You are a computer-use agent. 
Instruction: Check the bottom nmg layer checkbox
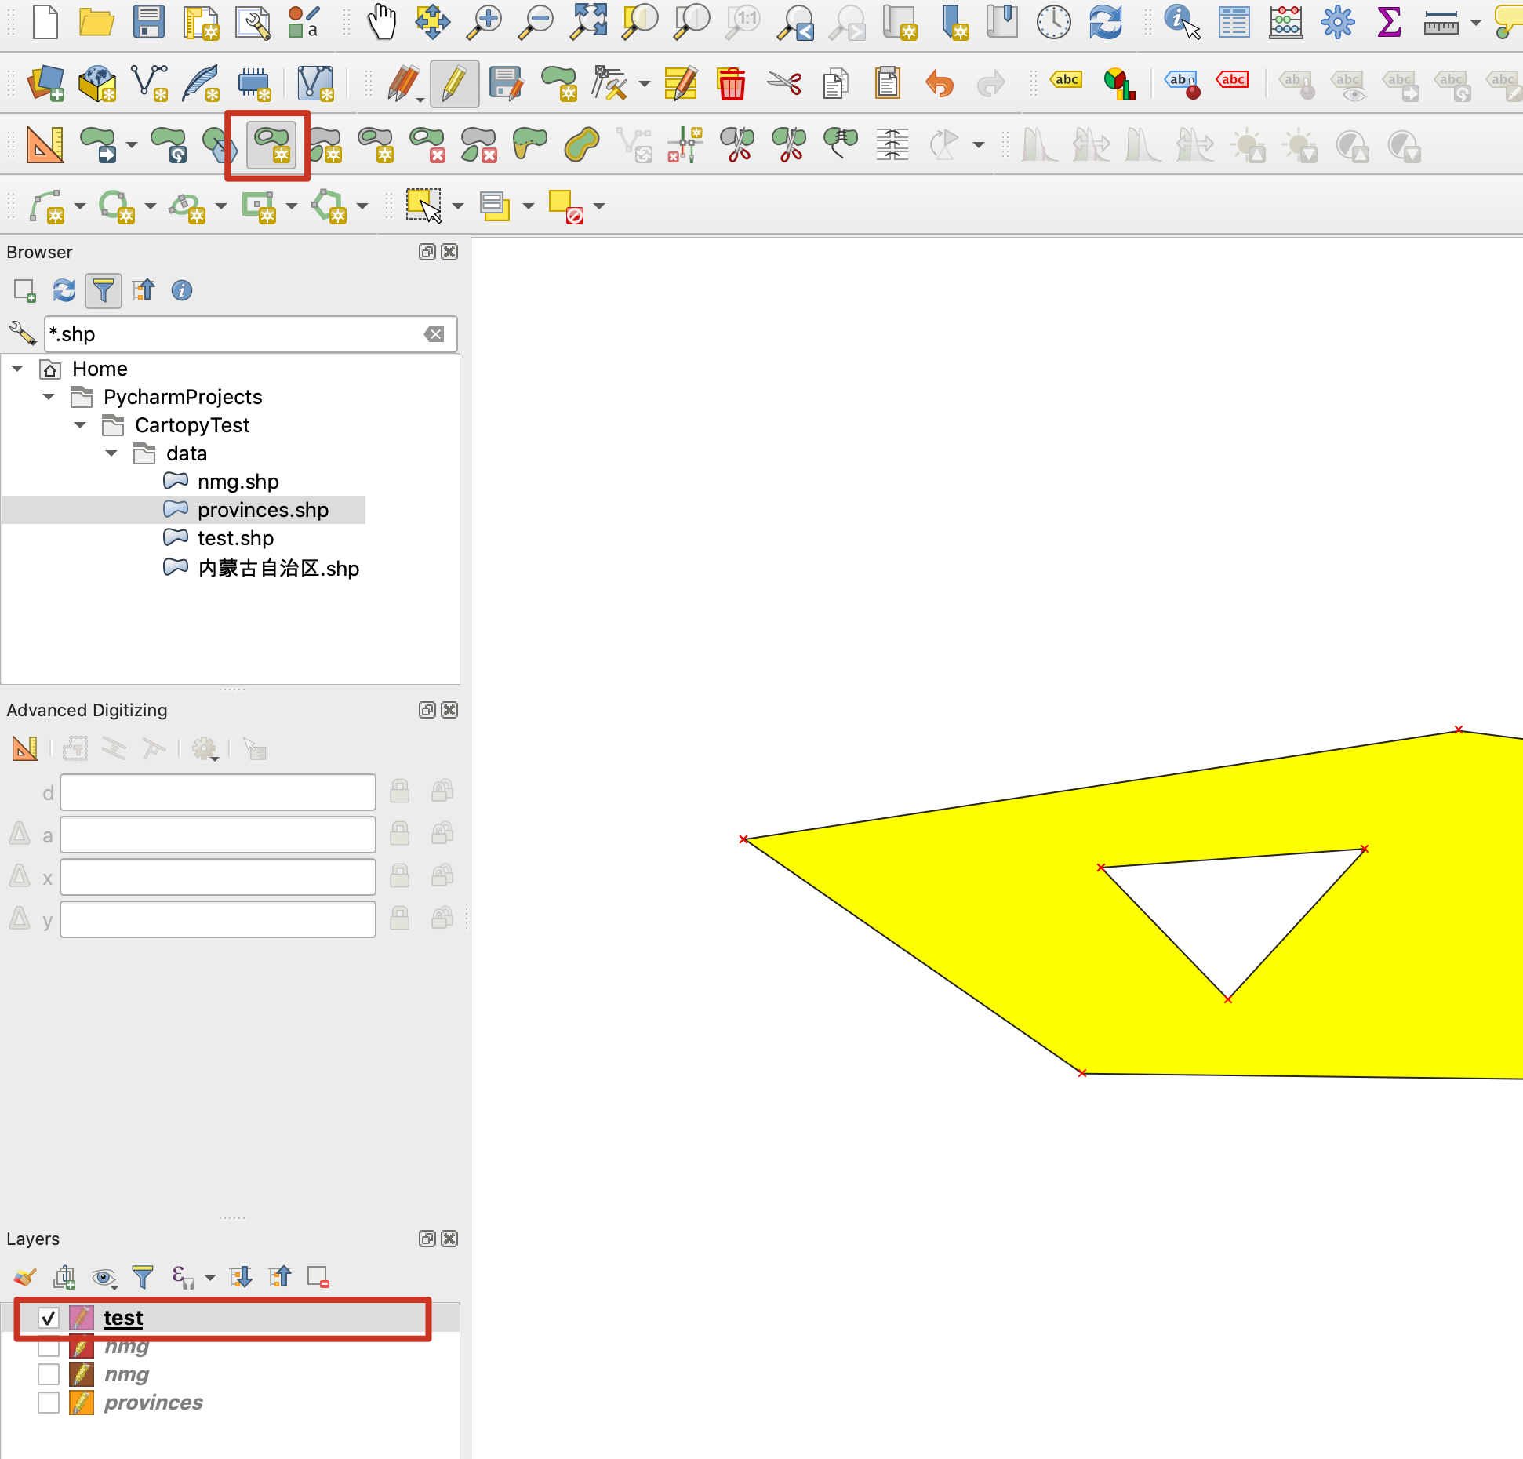[x=49, y=1374]
